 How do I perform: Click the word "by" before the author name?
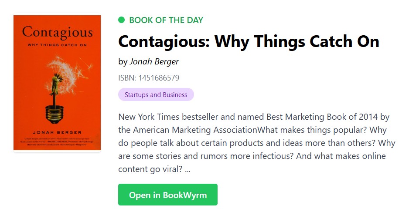click(123, 61)
